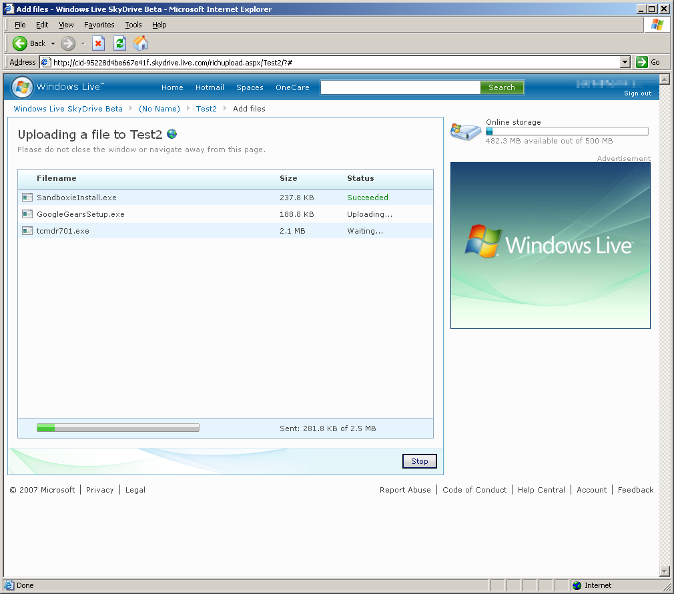The image size is (674, 594).
Task: Click the green Search button
Action: click(x=502, y=87)
